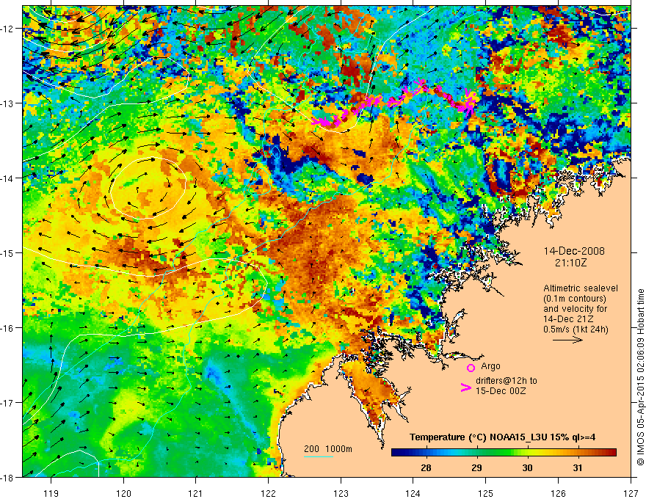Click the "(0.1m contours)" text
The height and width of the screenshot is (499, 646).
(575, 299)
